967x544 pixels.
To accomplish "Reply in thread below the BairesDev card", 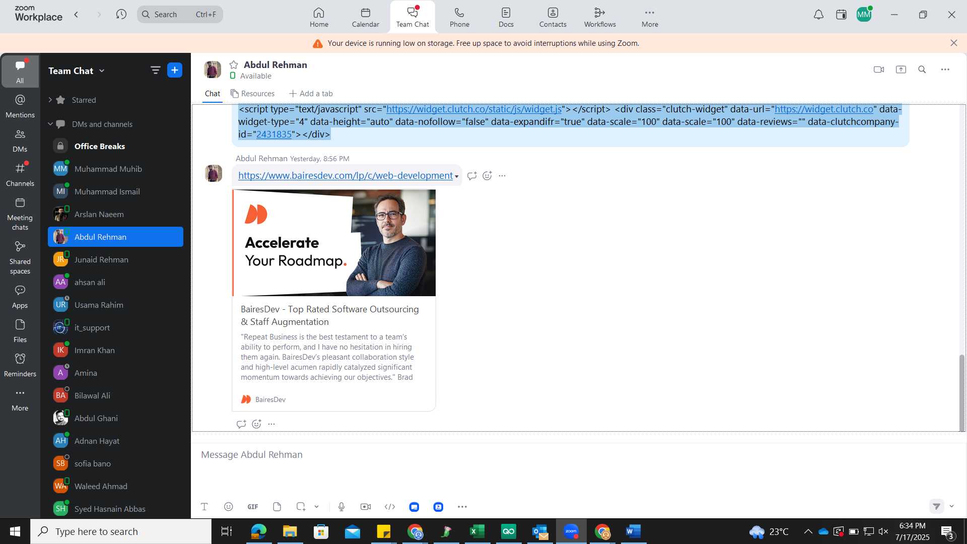I will pyautogui.click(x=241, y=424).
